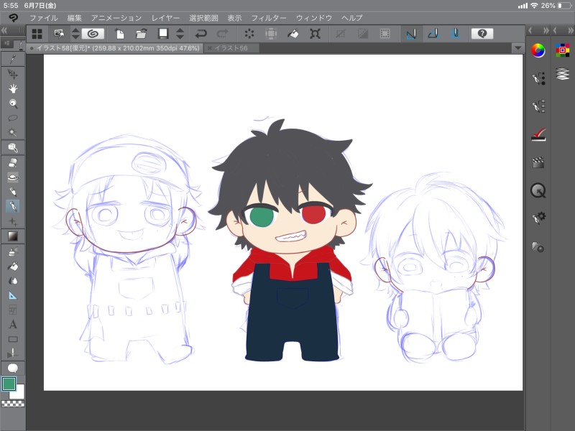Screen dimensions: 575x431
Task: Click the white sub color swatch
Action: click(x=19, y=394)
